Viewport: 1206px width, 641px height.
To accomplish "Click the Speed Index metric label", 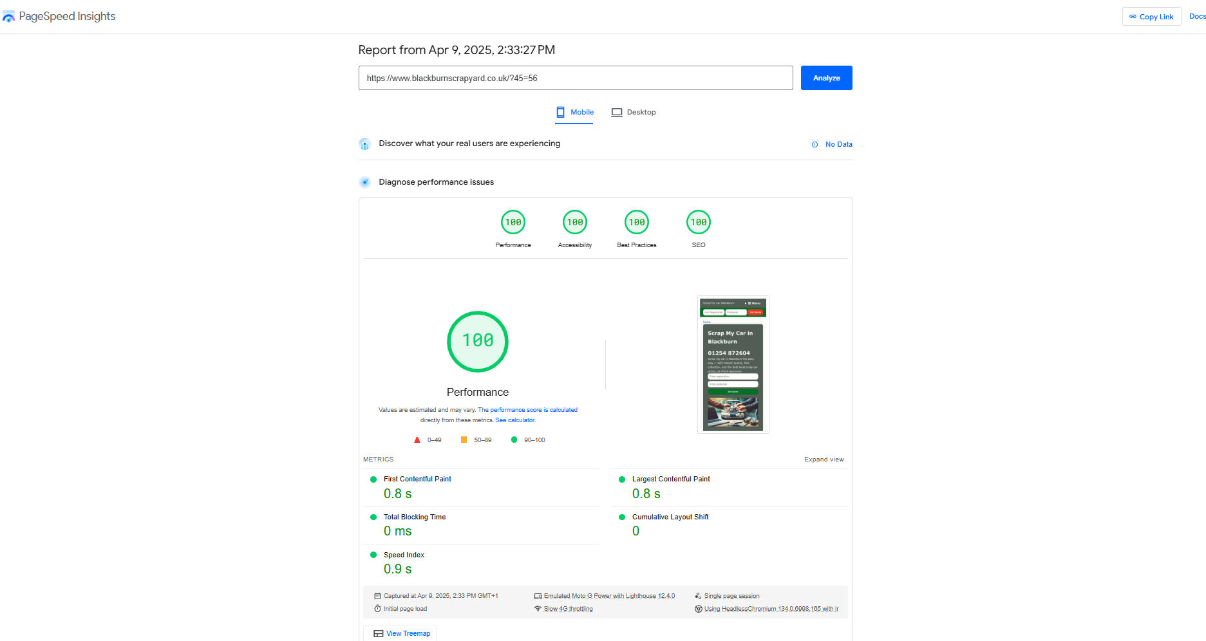I will tap(404, 555).
